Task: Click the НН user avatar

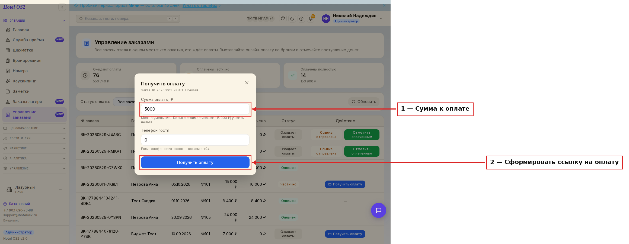Action: click(x=326, y=19)
